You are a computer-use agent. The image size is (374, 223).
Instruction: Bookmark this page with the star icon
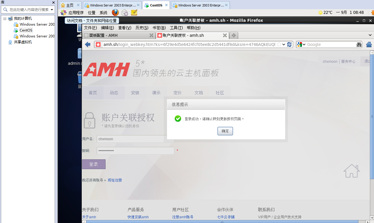tap(279, 44)
